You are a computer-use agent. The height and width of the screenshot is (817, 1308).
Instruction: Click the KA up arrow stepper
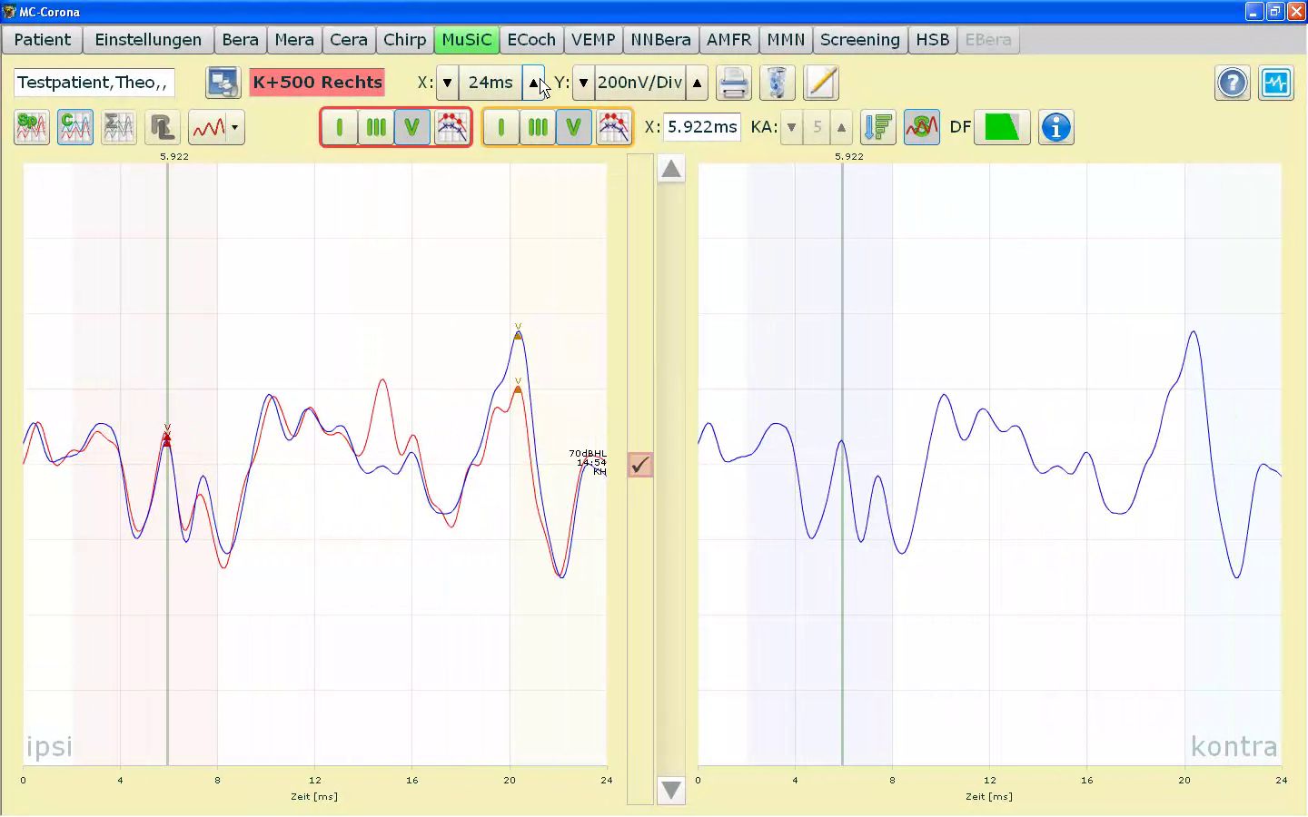[841, 128]
